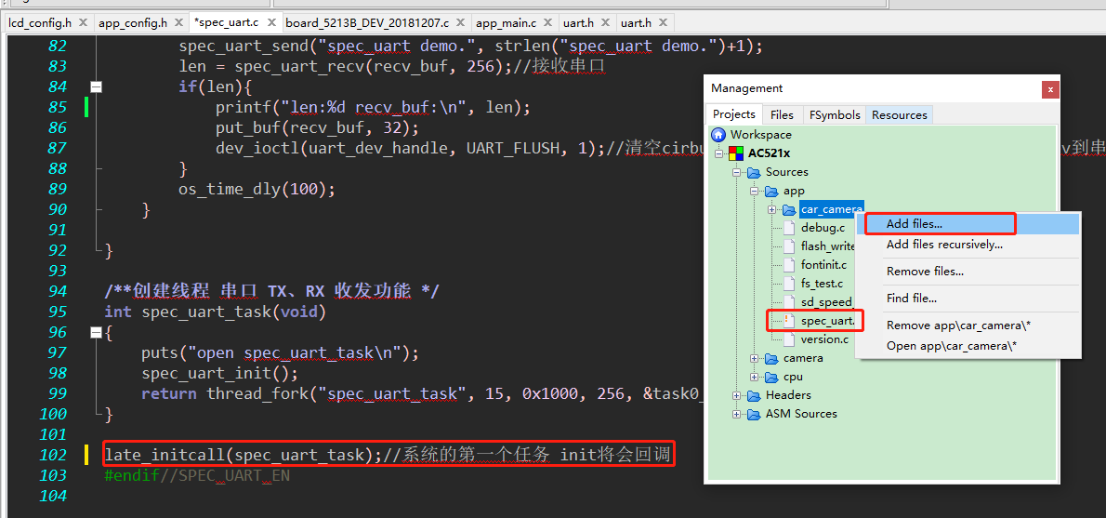Click the ASM Sources folder icon
Image resolution: width=1106 pixels, height=518 pixels.
(x=754, y=414)
